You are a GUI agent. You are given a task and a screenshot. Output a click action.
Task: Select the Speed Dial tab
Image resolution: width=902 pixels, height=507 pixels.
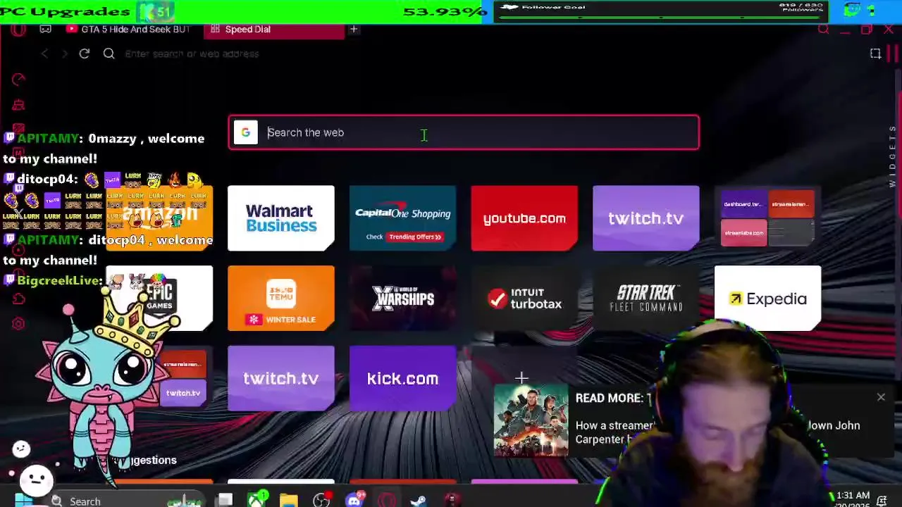tap(273, 30)
